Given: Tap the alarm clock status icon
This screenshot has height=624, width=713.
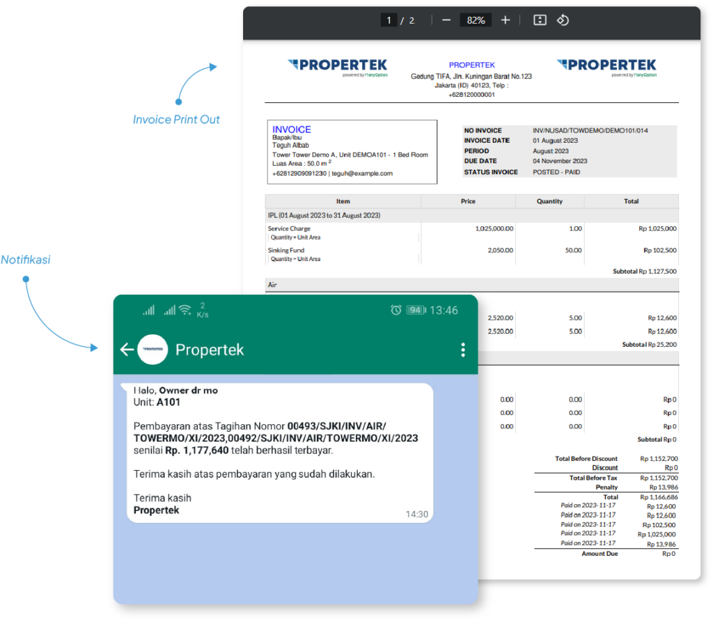Looking at the screenshot, I should pyautogui.click(x=396, y=310).
